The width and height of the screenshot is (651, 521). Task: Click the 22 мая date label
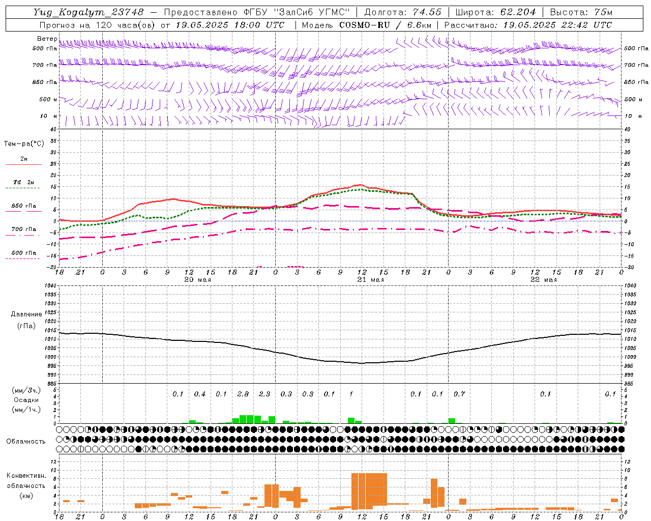(x=544, y=280)
